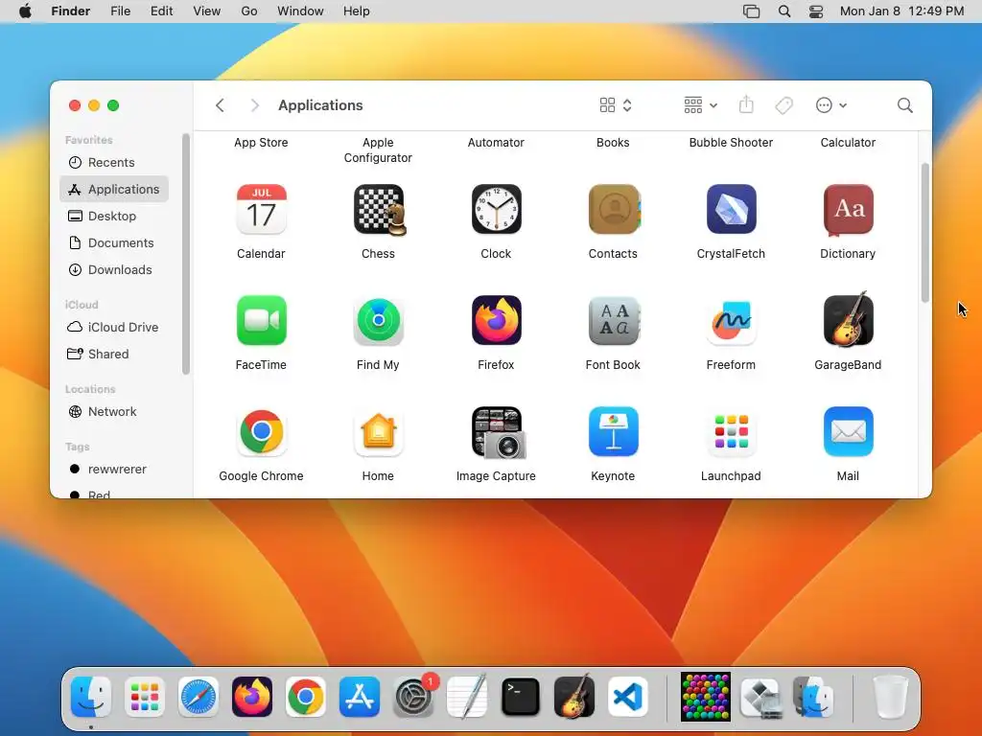The height and width of the screenshot is (736, 982).
Task: Open the Go menu
Action: tap(249, 11)
